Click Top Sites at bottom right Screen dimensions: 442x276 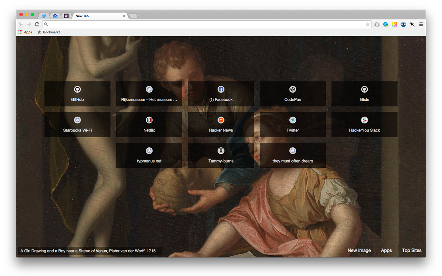[412, 250]
